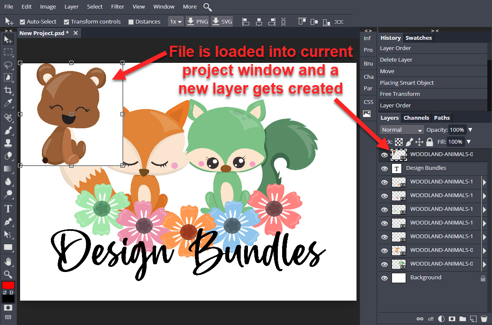The image size is (492, 325).
Task: Open the Image menu
Action: 48,6
